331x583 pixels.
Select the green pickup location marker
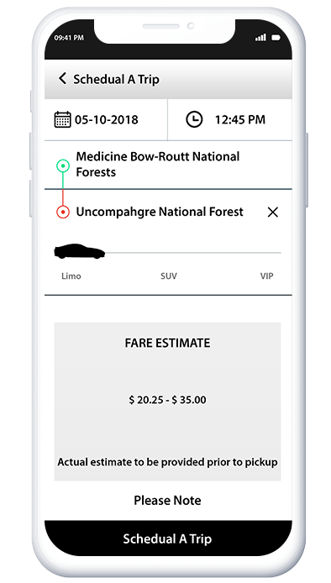point(63,165)
